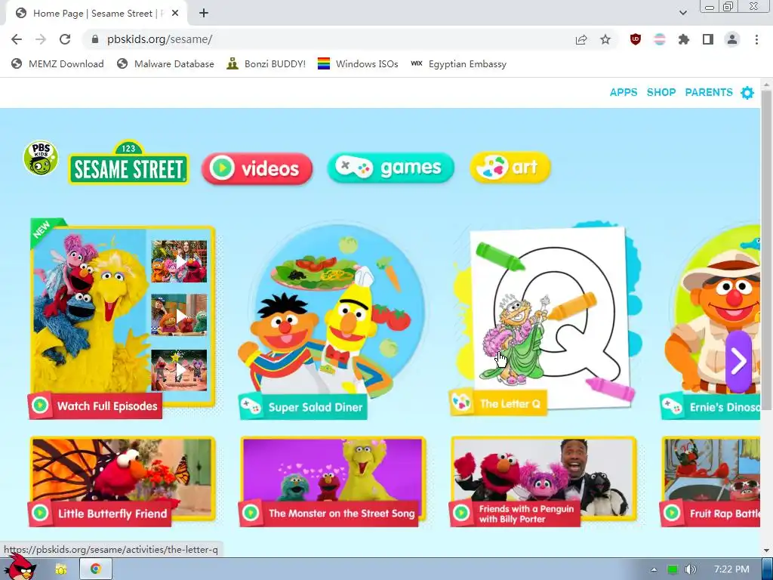Open the folder icon in the taskbar
Image resolution: width=773 pixels, height=580 pixels.
tap(61, 569)
